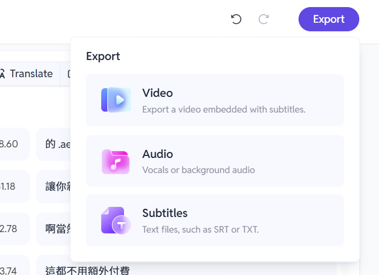The width and height of the screenshot is (379, 275).
Task: Select Audio from the Export menu
Action: click(x=157, y=154)
